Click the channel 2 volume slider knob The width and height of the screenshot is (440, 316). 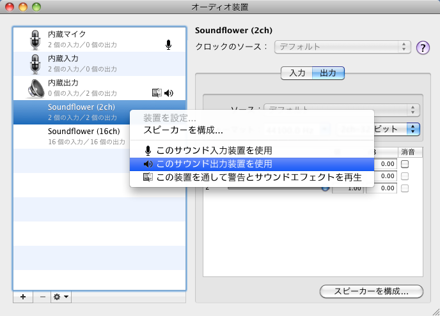coord(325,188)
